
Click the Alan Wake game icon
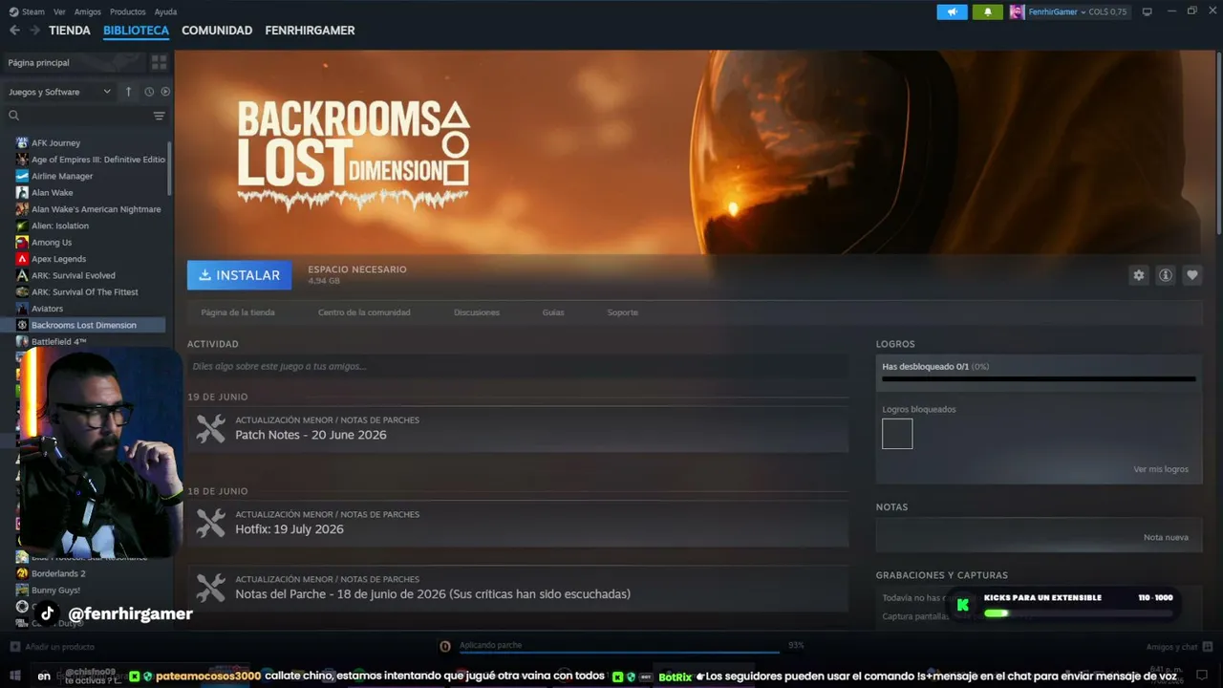pyautogui.click(x=22, y=193)
